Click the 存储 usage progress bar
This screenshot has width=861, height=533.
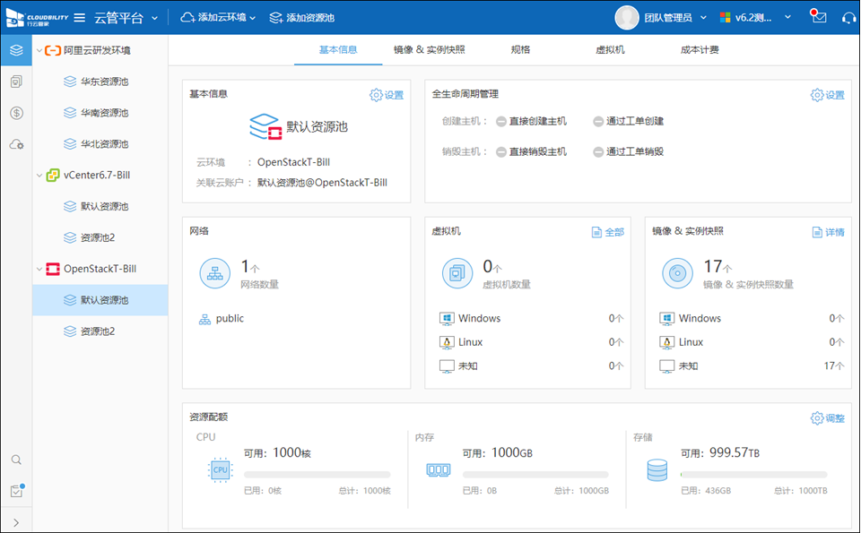[753, 475]
